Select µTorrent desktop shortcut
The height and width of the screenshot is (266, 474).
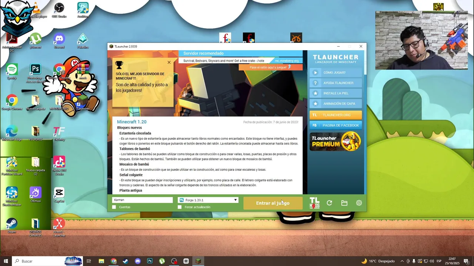tap(36, 41)
